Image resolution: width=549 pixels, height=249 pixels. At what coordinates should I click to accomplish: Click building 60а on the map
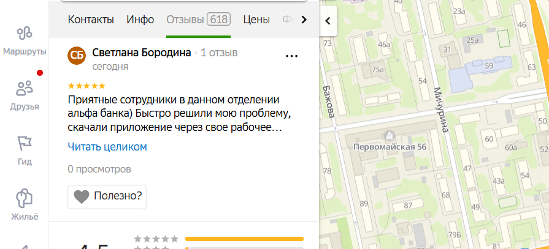[511, 147]
